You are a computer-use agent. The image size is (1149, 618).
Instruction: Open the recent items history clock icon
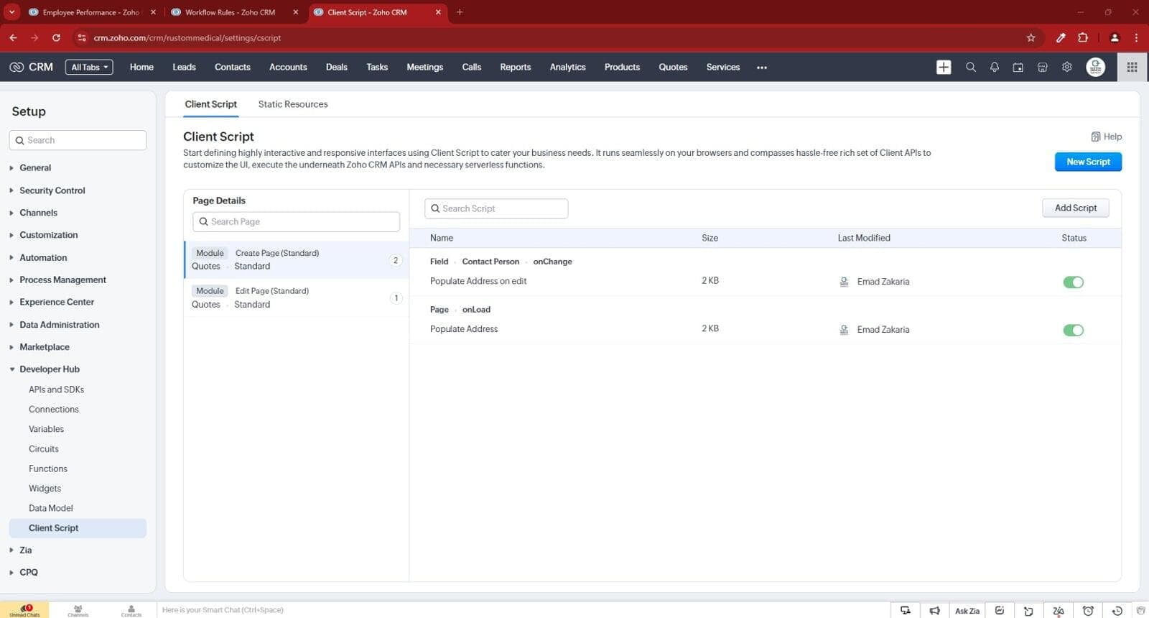[1117, 610]
